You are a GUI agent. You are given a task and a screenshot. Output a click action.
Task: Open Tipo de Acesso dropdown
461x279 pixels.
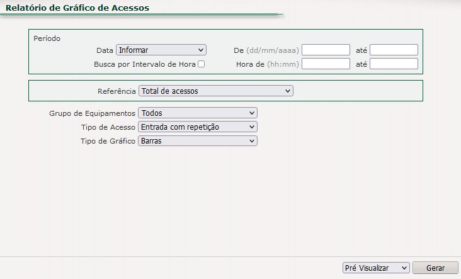coord(198,127)
